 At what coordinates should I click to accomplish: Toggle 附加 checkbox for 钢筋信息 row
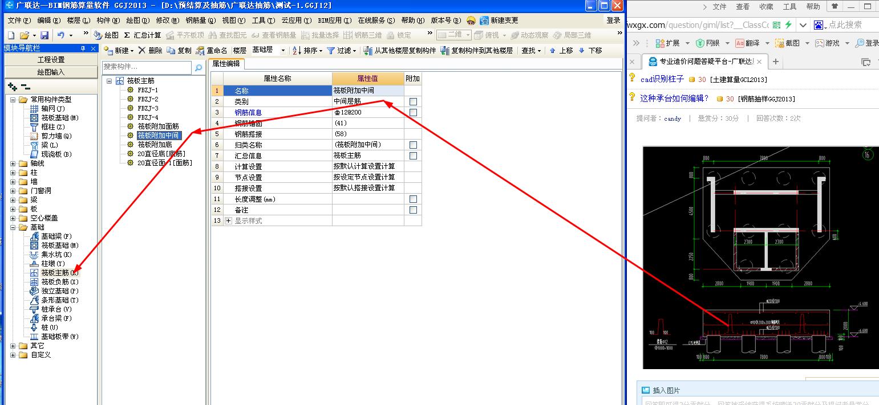click(413, 112)
